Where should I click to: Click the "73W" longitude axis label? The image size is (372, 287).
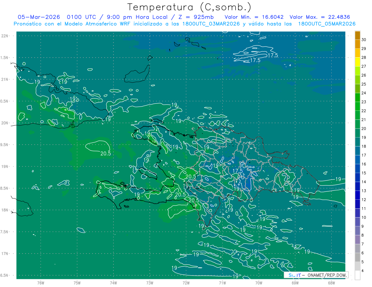150,283
